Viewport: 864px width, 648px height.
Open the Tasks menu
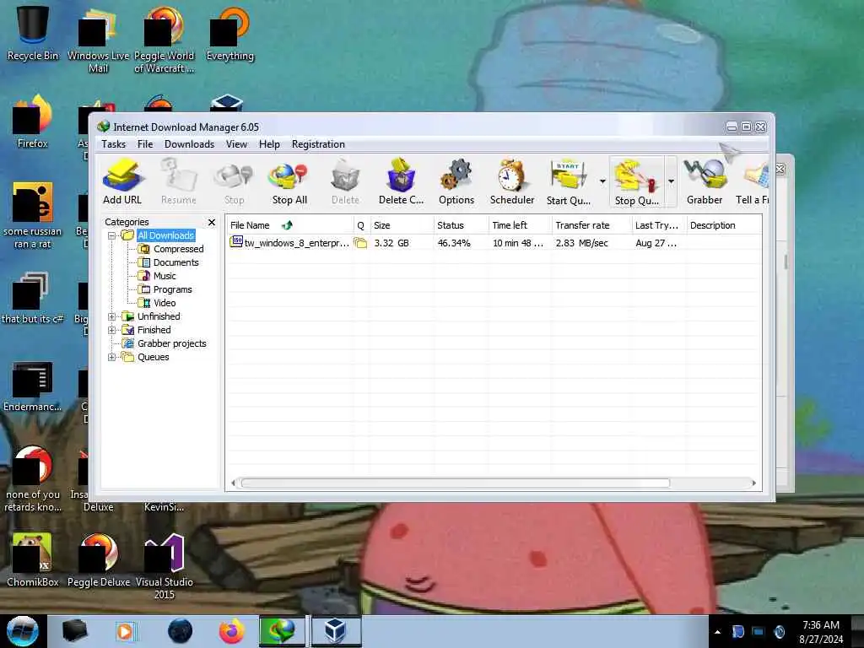click(114, 144)
